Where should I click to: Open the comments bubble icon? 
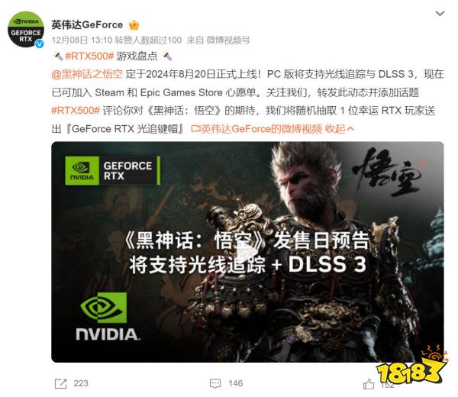(215, 383)
